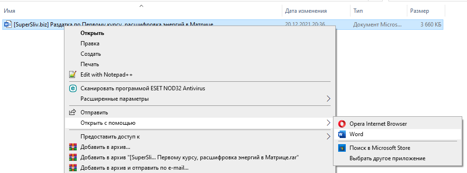Click the Opera browser icon
Image resolution: width=467 pixels, height=173 pixels.
(342, 124)
